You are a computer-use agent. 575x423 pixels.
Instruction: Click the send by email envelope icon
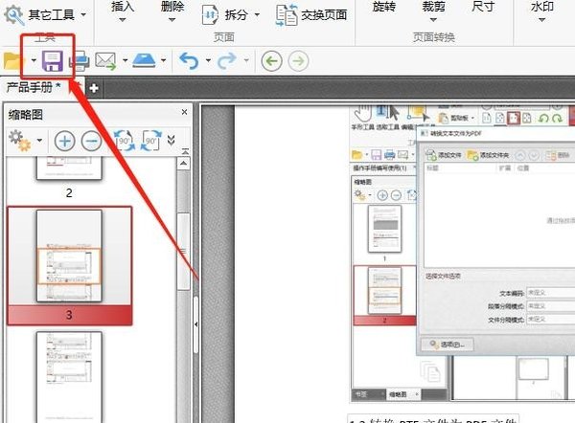click(x=105, y=61)
